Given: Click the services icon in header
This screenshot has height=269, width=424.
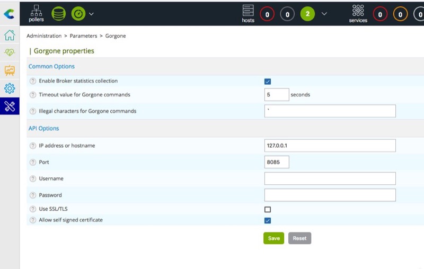Looking at the screenshot, I should [358, 13].
